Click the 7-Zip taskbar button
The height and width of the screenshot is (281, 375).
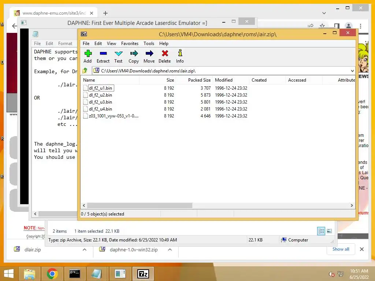point(143,274)
